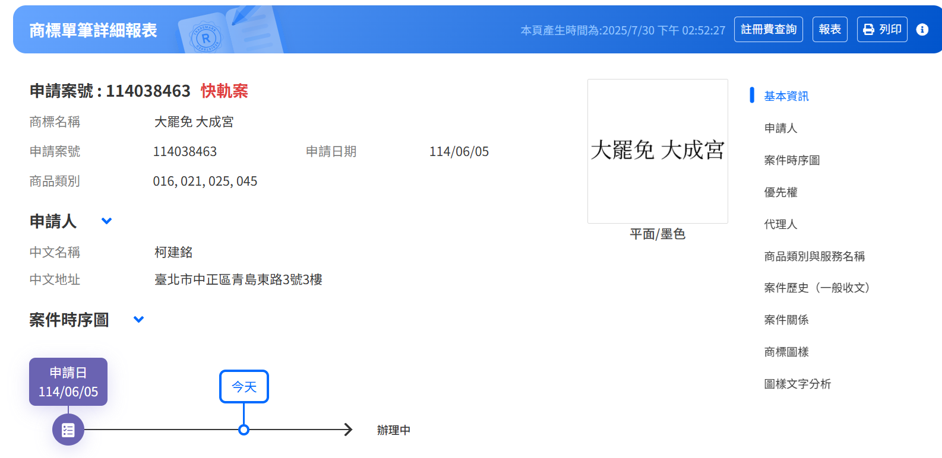The width and height of the screenshot is (942, 458).
Task: Click the printer icon in 列印 button
Action: pyautogui.click(x=868, y=30)
